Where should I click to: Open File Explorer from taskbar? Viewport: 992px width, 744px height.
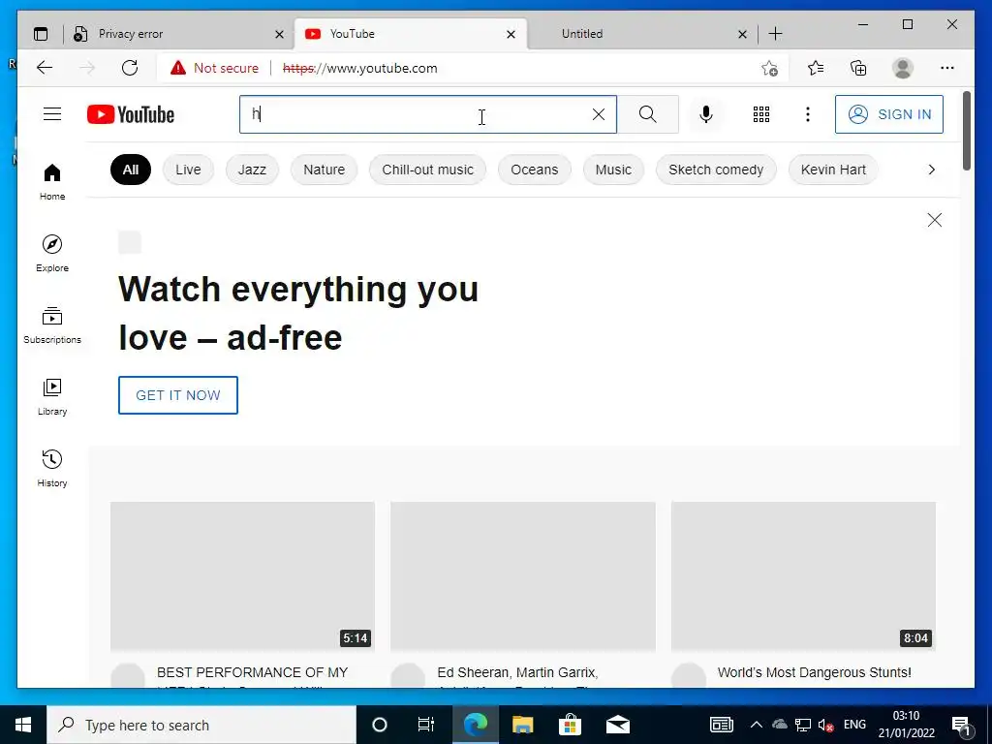(522, 725)
